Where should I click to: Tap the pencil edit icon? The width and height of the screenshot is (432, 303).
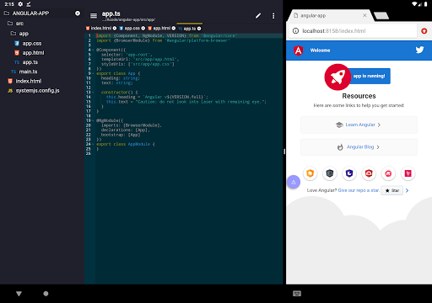click(258, 16)
